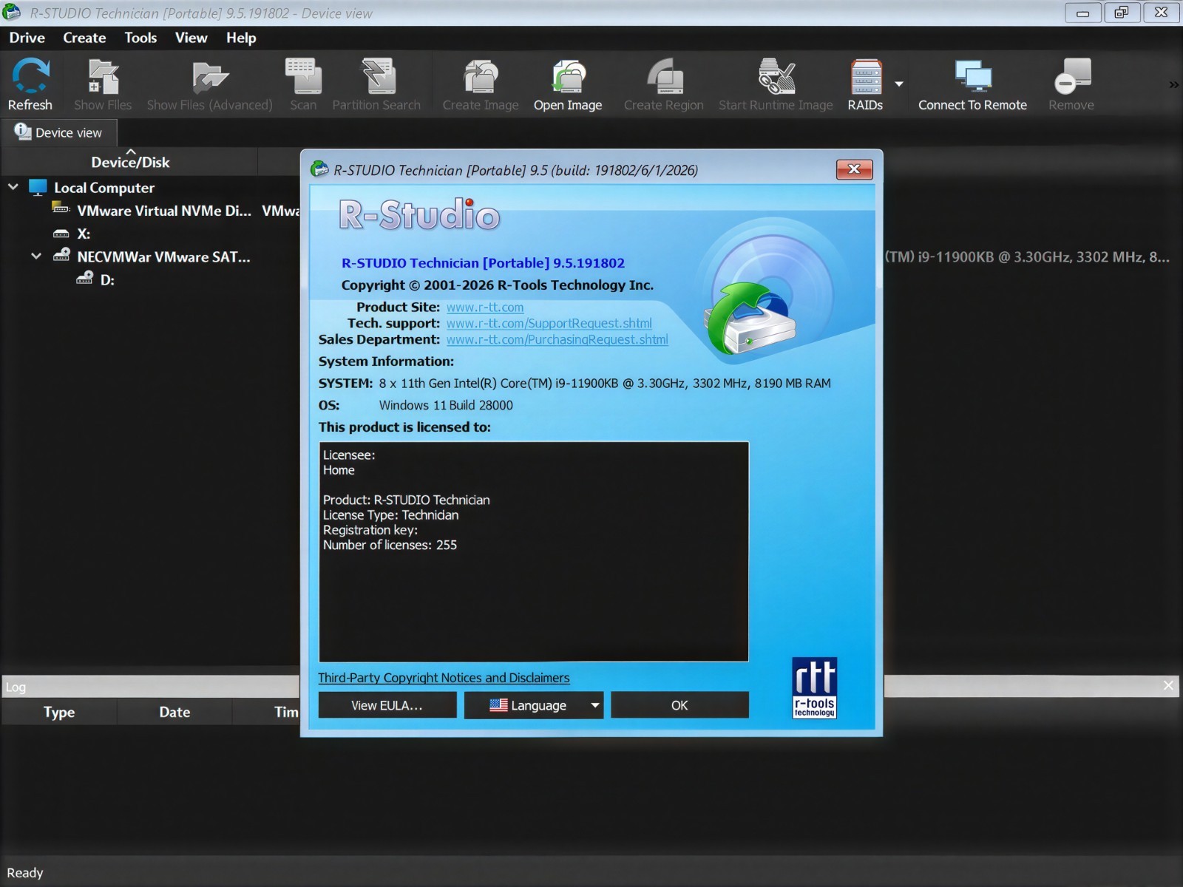Click the VMware Virtual NVMe disk icon
Image resolution: width=1183 pixels, height=887 pixels.
click(61, 209)
